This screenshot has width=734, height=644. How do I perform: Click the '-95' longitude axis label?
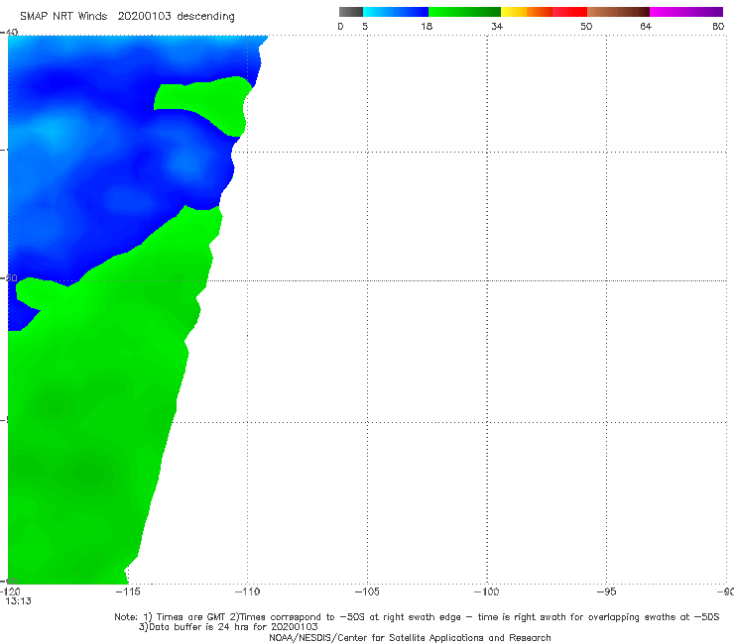coord(607,591)
